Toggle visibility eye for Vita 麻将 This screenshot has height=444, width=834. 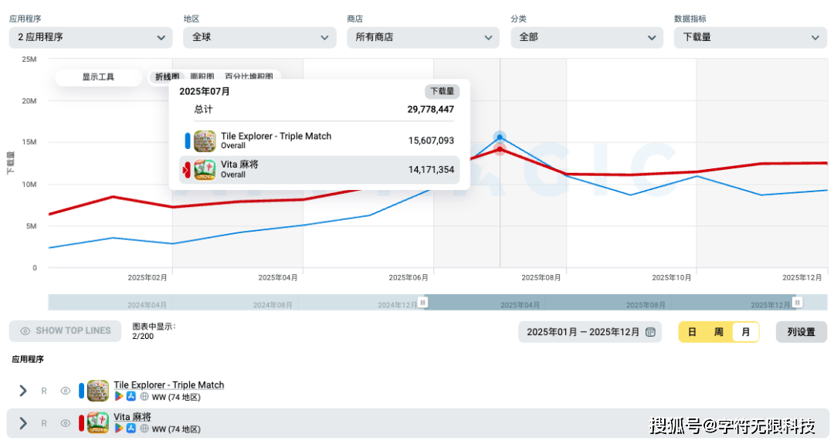(x=66, y=423)
